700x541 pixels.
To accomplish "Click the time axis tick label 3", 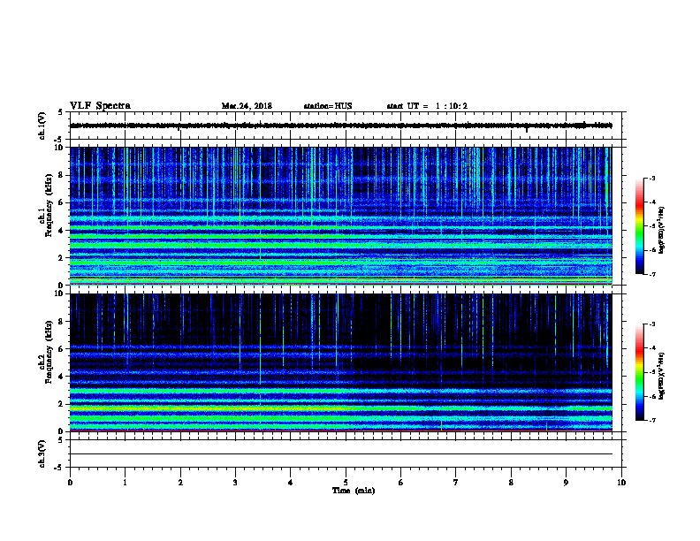I will click(x=235, y=483).
